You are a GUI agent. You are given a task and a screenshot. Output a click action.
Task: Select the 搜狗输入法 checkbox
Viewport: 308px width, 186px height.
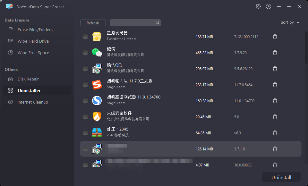click(85, 85)
